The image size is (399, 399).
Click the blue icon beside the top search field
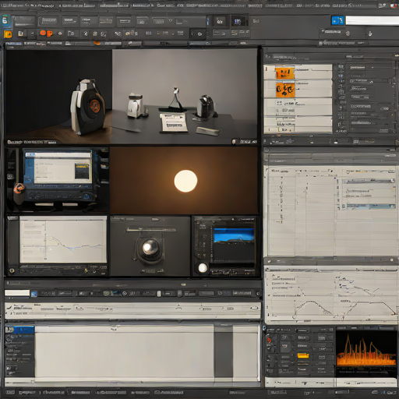point(337,20)
